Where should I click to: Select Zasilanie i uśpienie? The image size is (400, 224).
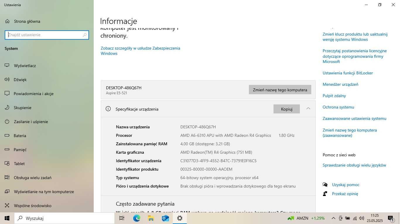47,122
